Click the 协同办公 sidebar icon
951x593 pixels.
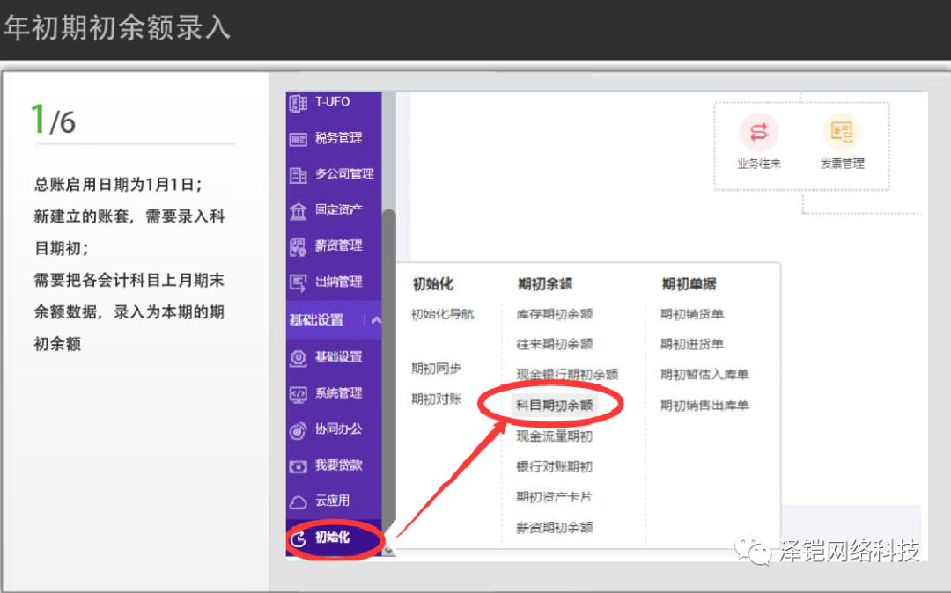pos(298,429)
